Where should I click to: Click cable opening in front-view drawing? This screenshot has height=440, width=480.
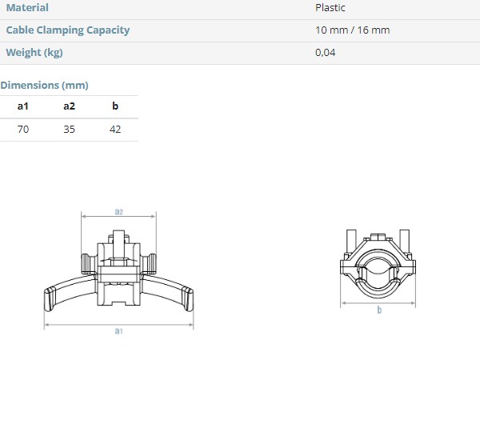[378, 276]
